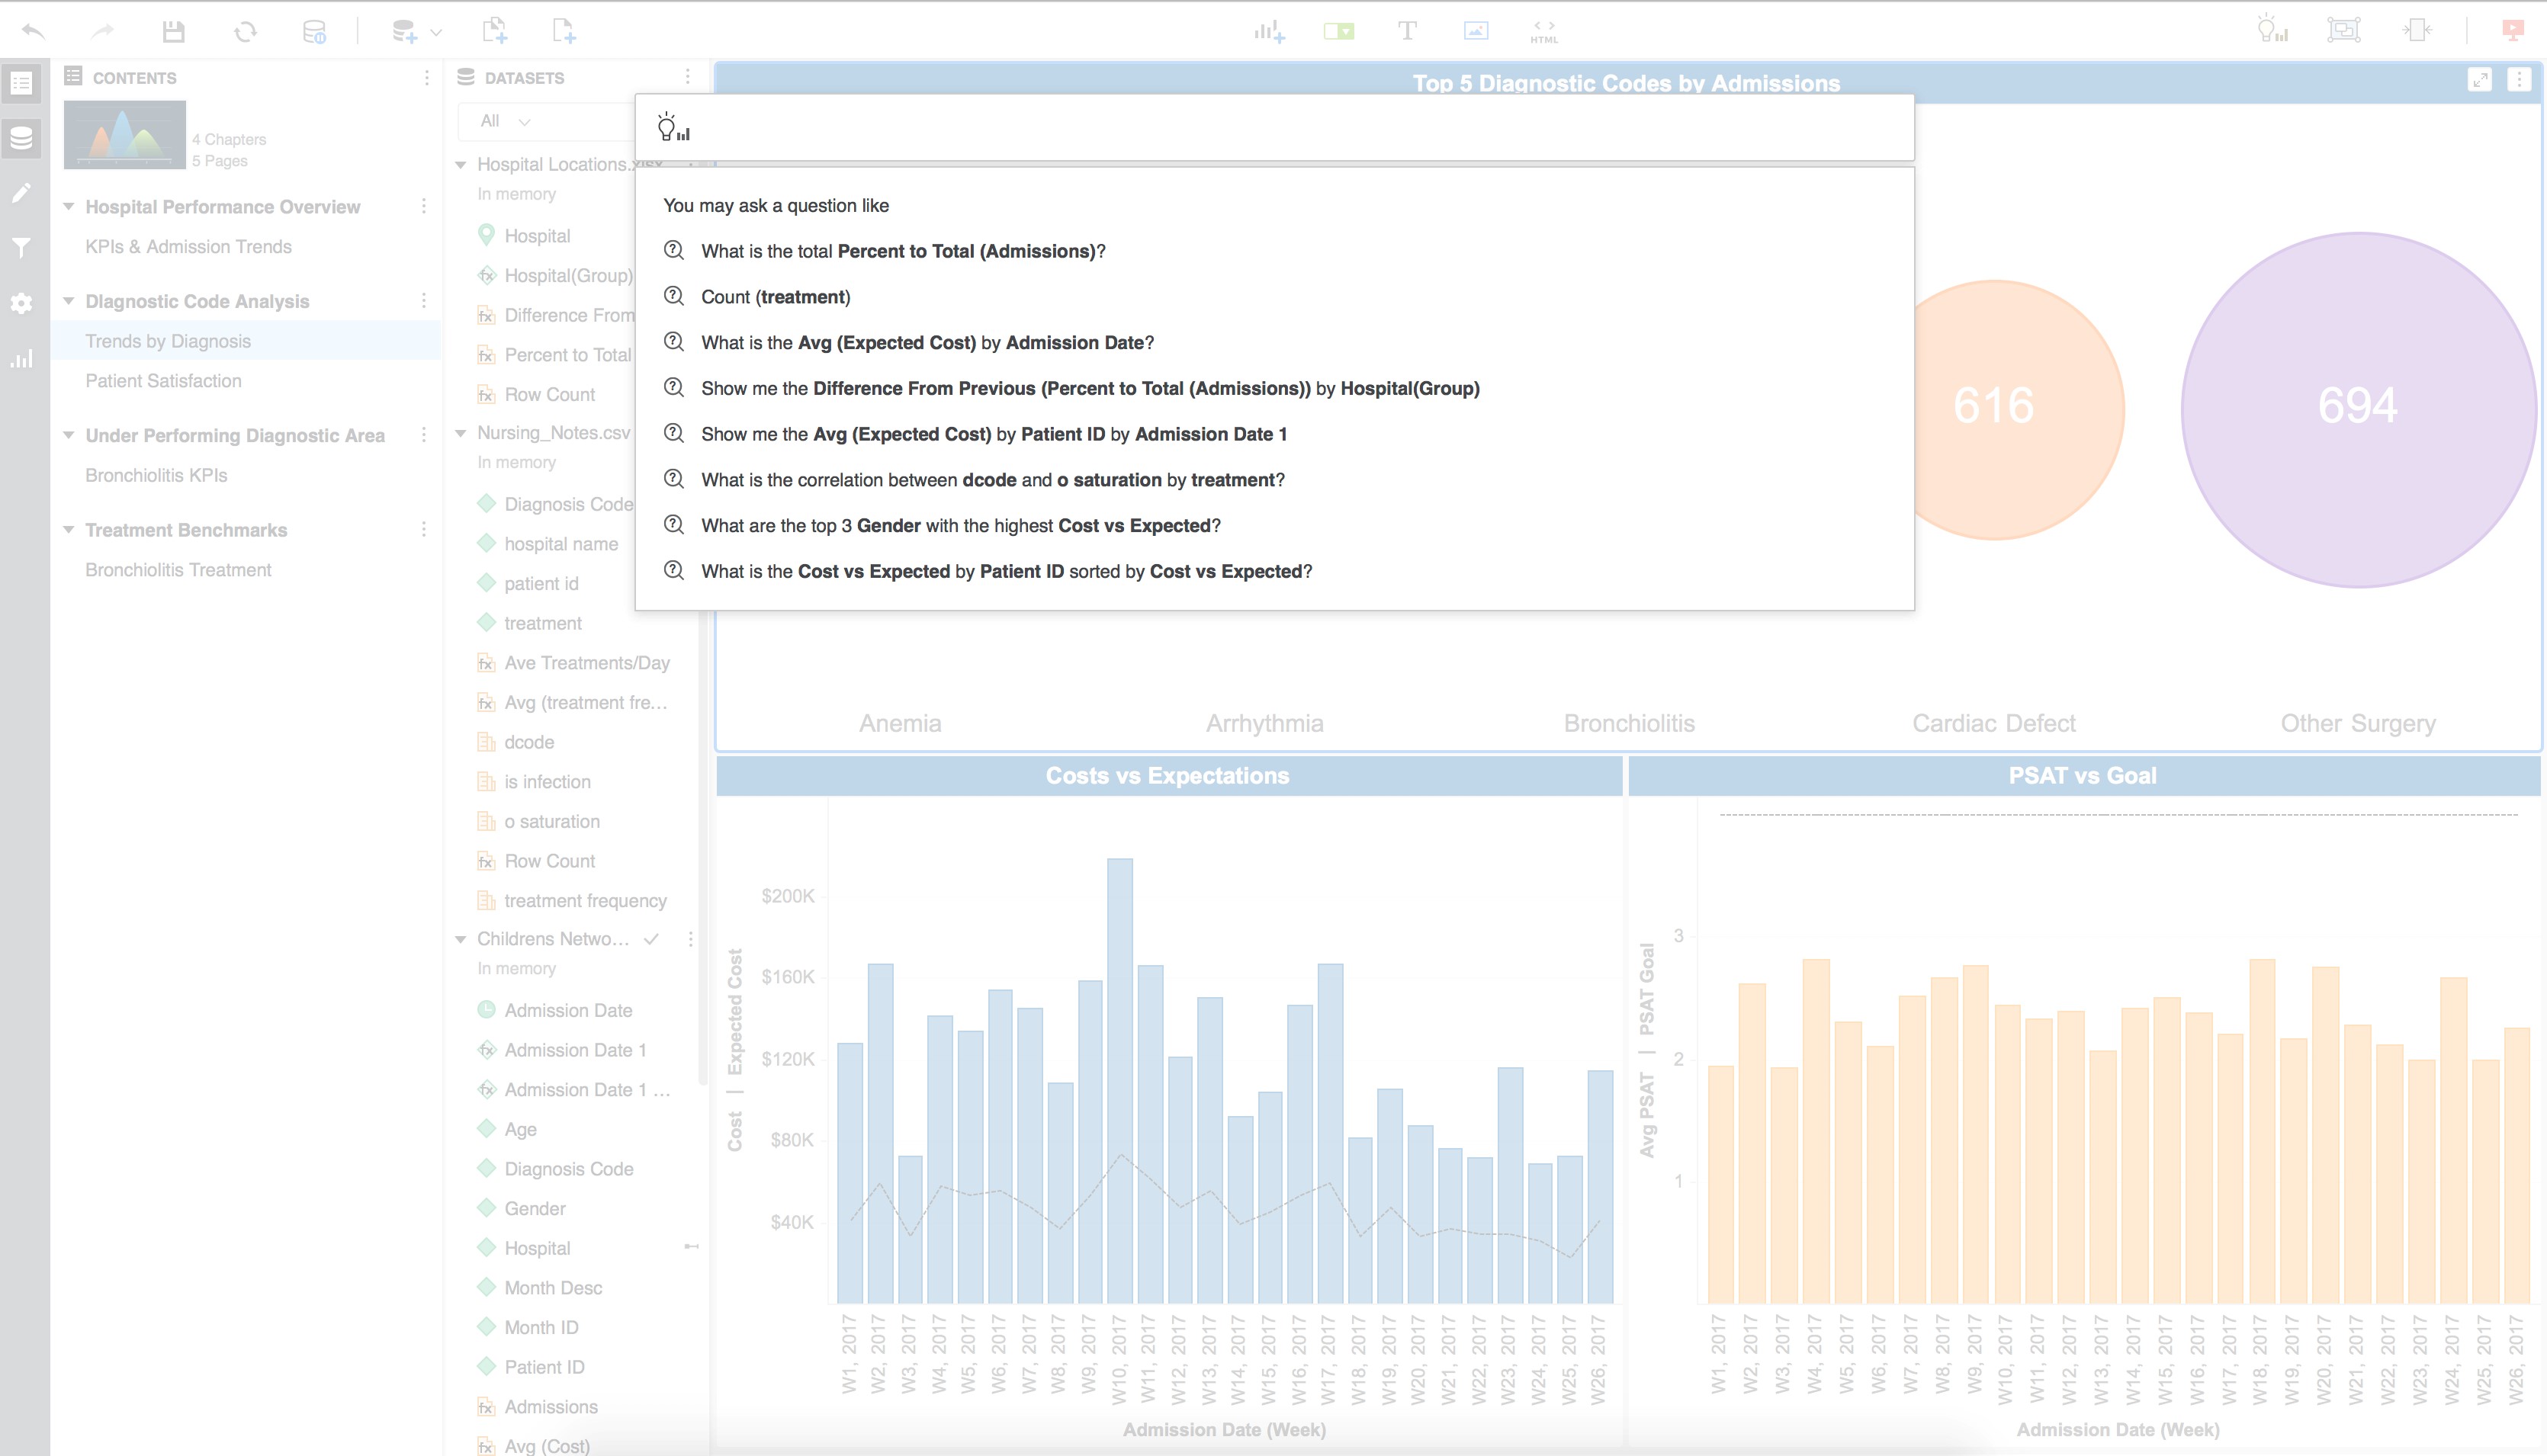Insert a new chart using the add-chart icon
Image resolution: width=2547 pixels, height=1456 pixels.
[x=1270, y=30]
